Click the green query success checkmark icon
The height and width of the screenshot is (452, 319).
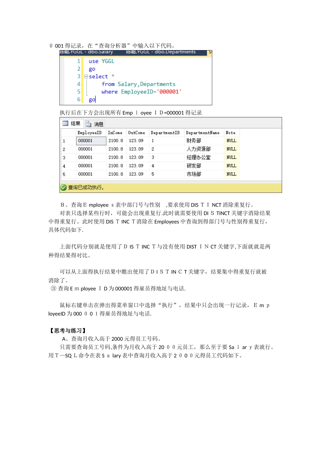[x=63, y=187]
